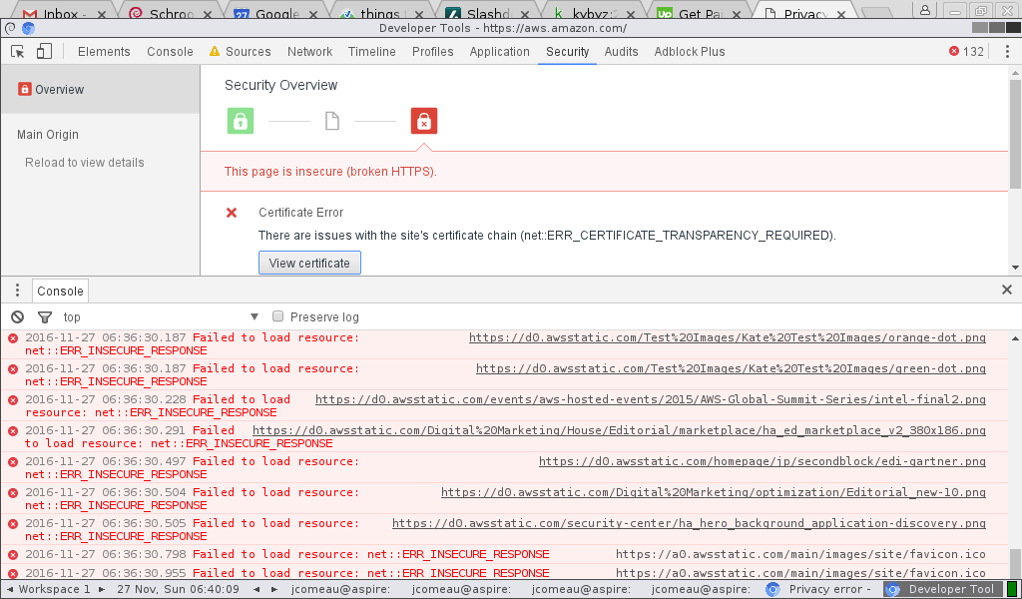Switch to the Elements panel tab

coord(104,52)
